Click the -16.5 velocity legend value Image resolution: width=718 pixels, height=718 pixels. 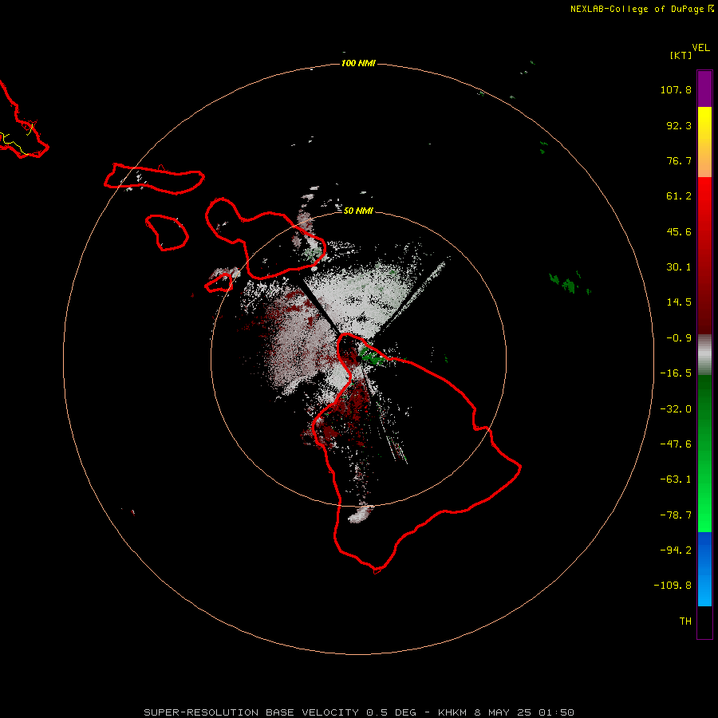676,373
